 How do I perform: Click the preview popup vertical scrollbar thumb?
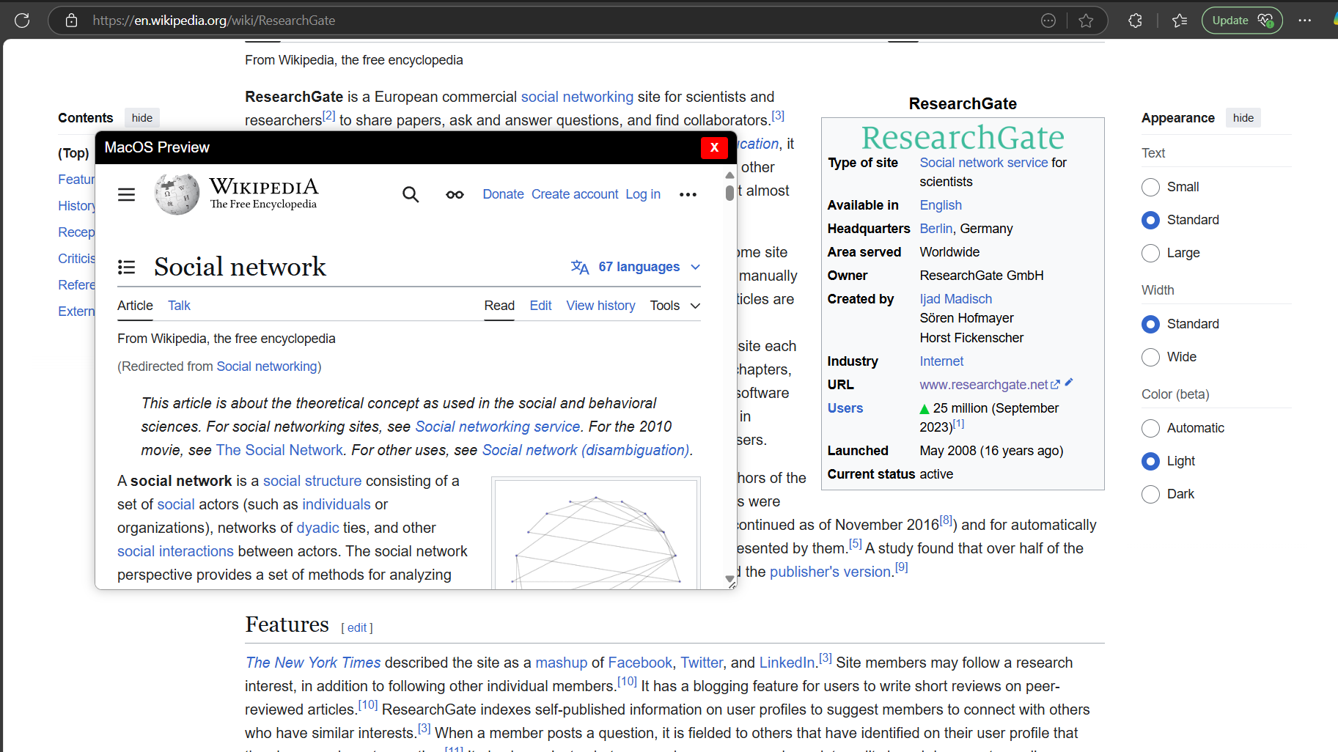click(x=729, y=193)
